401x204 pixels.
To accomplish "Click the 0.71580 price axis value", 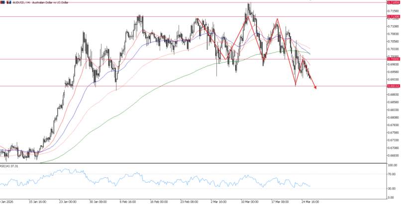I will pyautogui.click(x=394, y=11).
